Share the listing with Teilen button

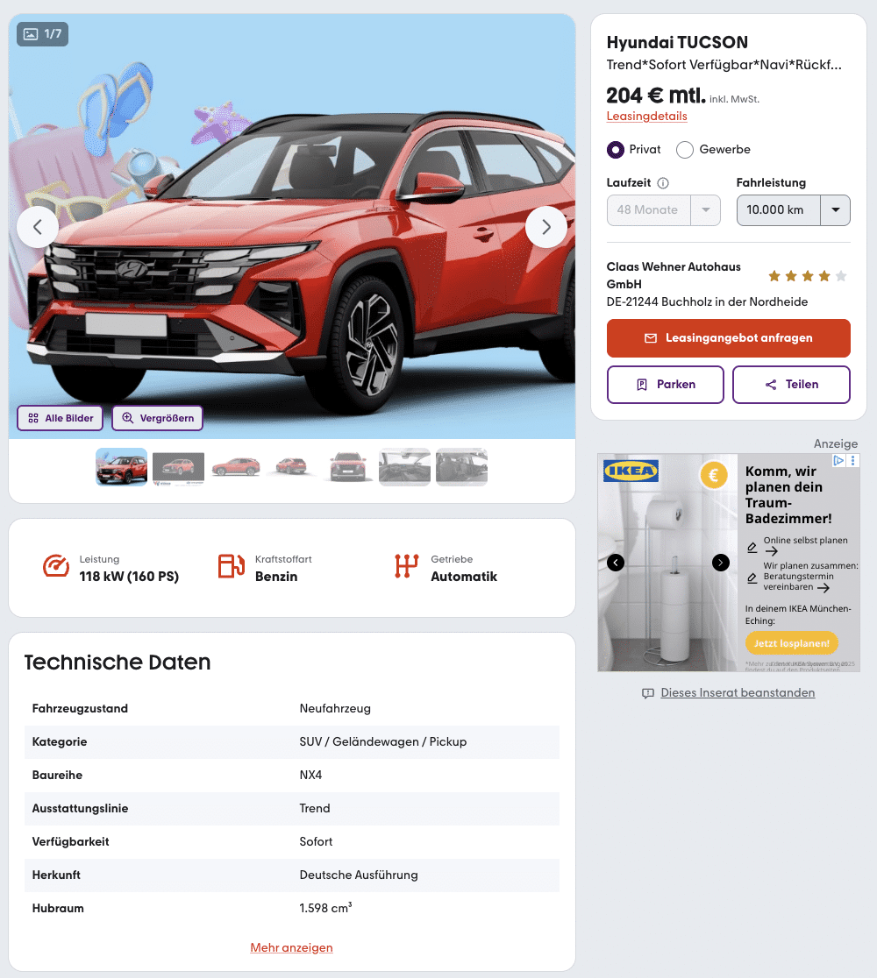pyautogui.click(x=791, y=385)
